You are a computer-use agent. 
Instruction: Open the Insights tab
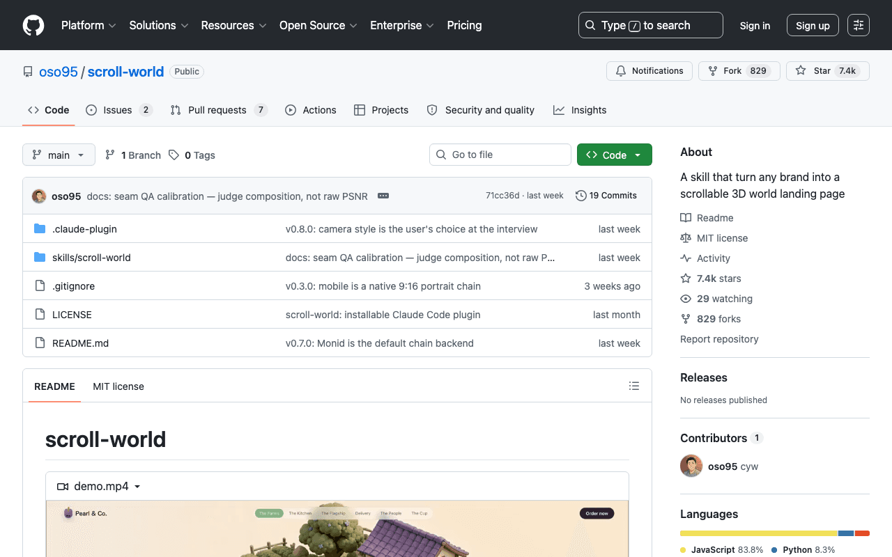click(580, 110)
